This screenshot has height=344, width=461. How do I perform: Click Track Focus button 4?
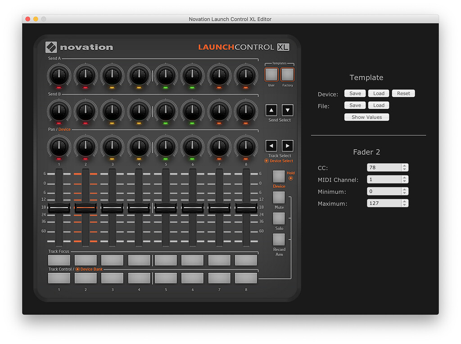tap(139, 260)
